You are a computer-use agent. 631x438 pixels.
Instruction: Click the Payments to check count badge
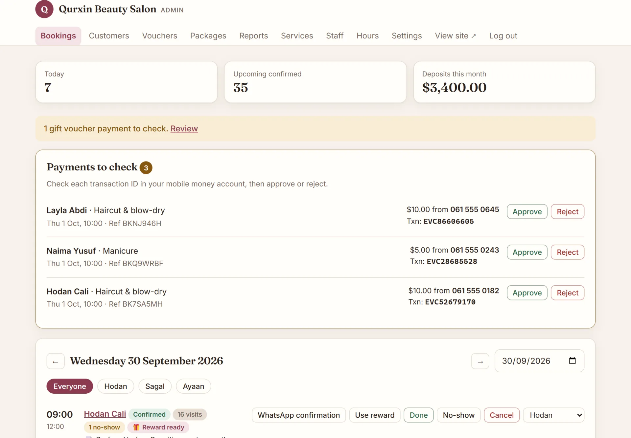coord(146,168)
